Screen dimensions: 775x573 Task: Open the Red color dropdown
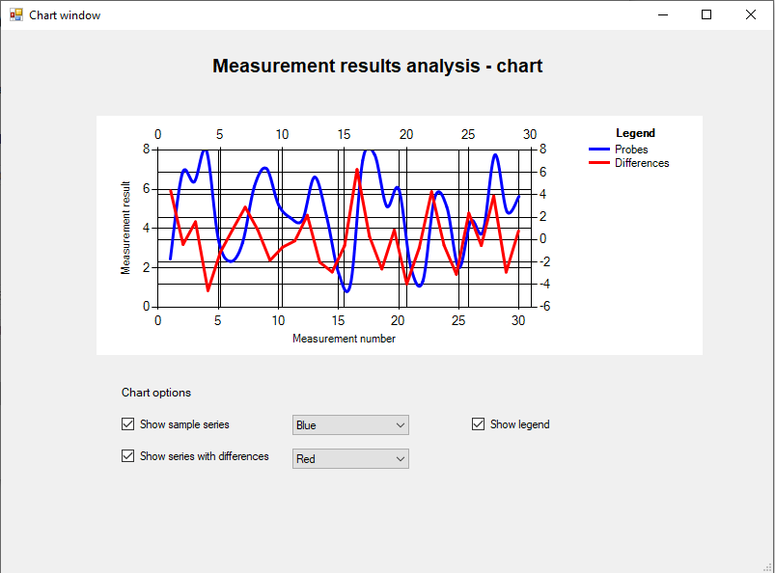(350, 458)
